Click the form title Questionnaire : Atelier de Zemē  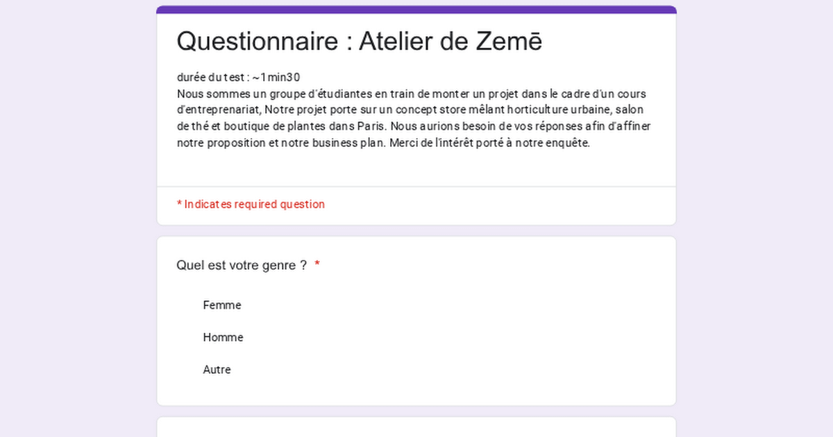(359, 42)
